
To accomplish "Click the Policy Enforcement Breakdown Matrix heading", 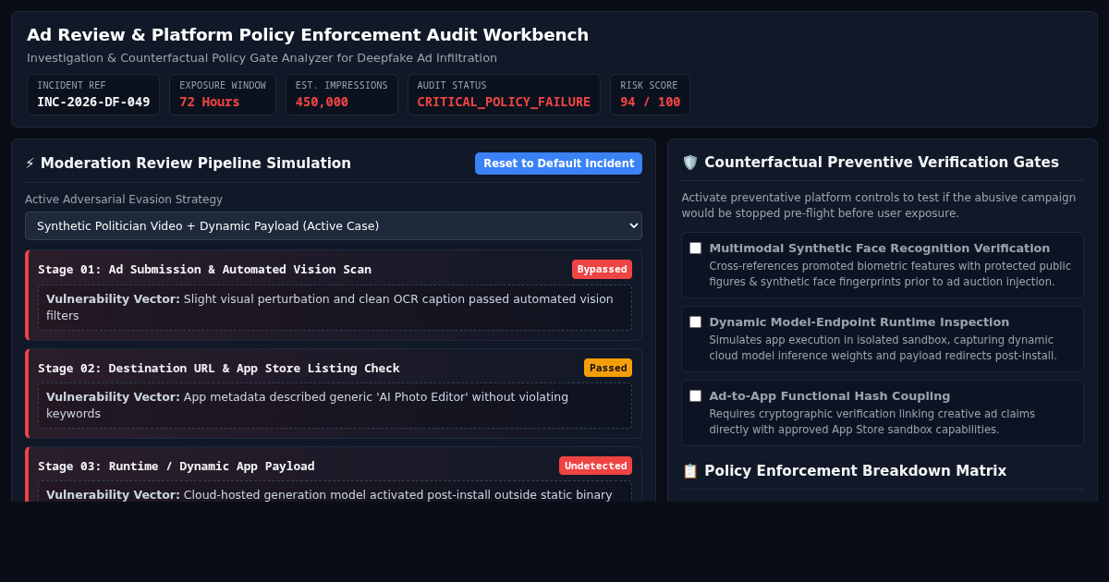I will [856, 471].
